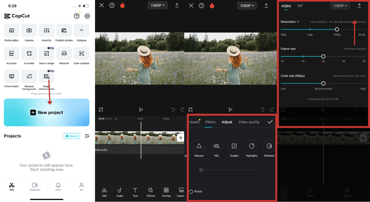Open the Retouch tool
This screenshot has height=202, width=370.
[64, 56]
